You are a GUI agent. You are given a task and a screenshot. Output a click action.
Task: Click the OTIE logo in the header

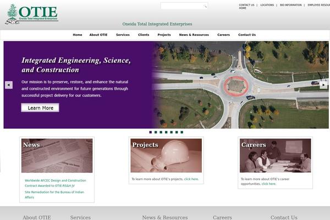click(32, 14)
